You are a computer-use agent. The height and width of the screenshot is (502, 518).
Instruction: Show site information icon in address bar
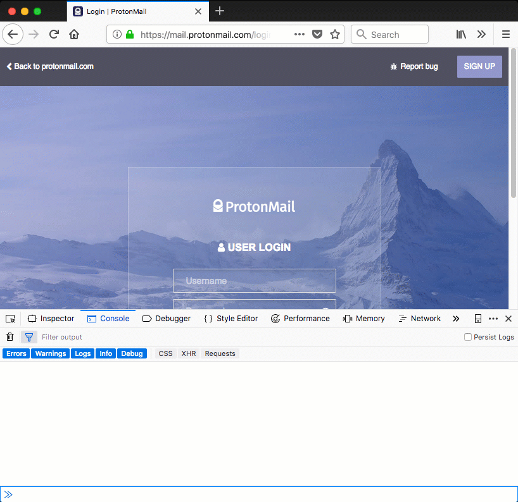tap(117, 34)
